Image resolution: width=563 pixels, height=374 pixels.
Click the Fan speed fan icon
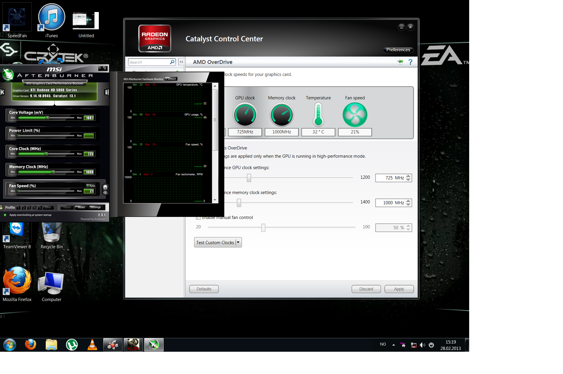coord(355,115)
